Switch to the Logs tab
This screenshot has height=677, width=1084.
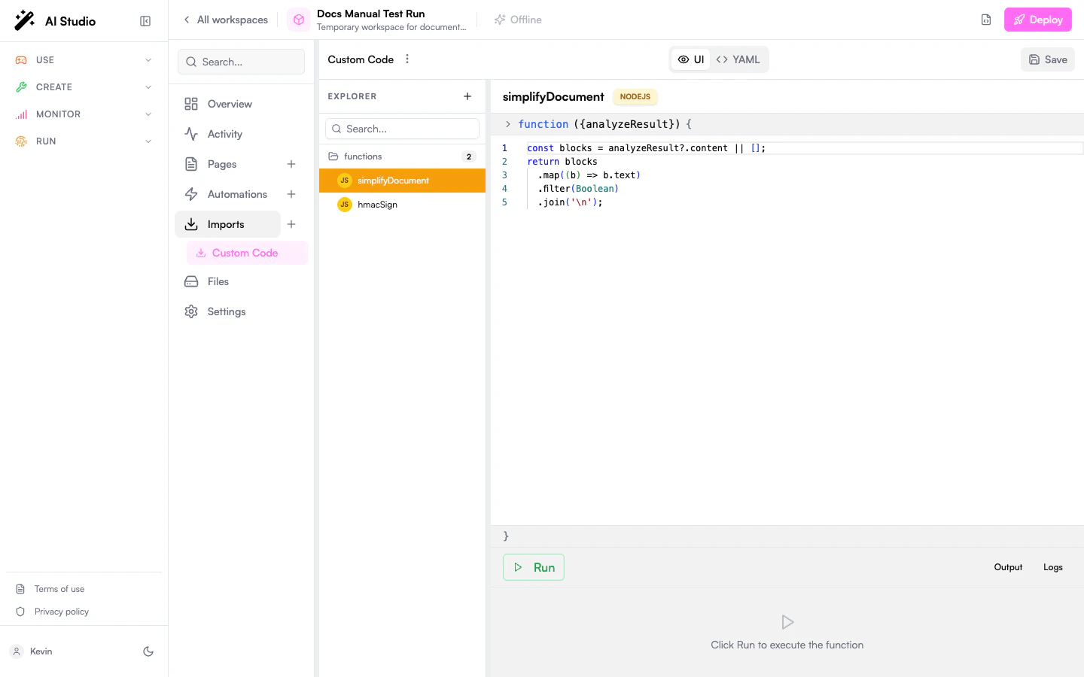1053,567
